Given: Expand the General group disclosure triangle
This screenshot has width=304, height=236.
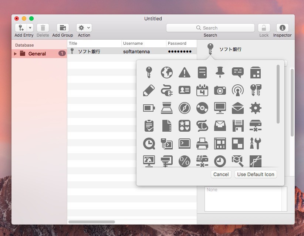Looking at the screenshot, I should pos(16,54).
